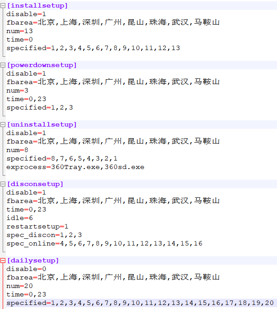Collapse the [disconsetup] section fold marker
277x309 pixels.
(3, 184)
